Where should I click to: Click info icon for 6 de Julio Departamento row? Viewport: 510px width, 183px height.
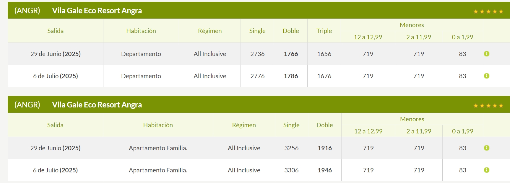487,76
